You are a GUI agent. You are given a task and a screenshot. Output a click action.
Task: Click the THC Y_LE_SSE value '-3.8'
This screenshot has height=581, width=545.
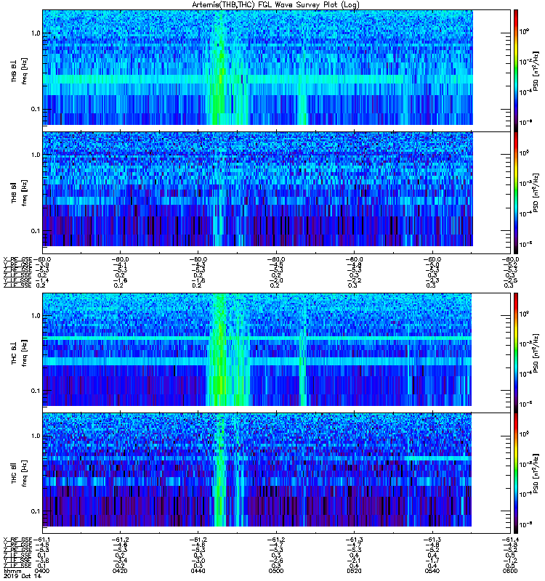coord(42,561)
